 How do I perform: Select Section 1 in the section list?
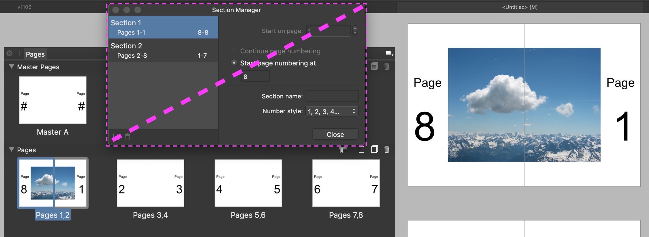coord(163,27)
